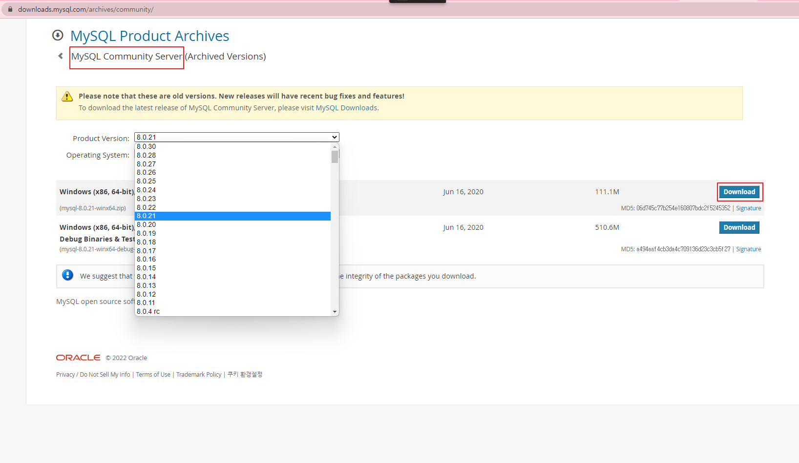799x463 pixels.
Task: Open Signature link for the 111.1M package
Action: coord(748,208)
